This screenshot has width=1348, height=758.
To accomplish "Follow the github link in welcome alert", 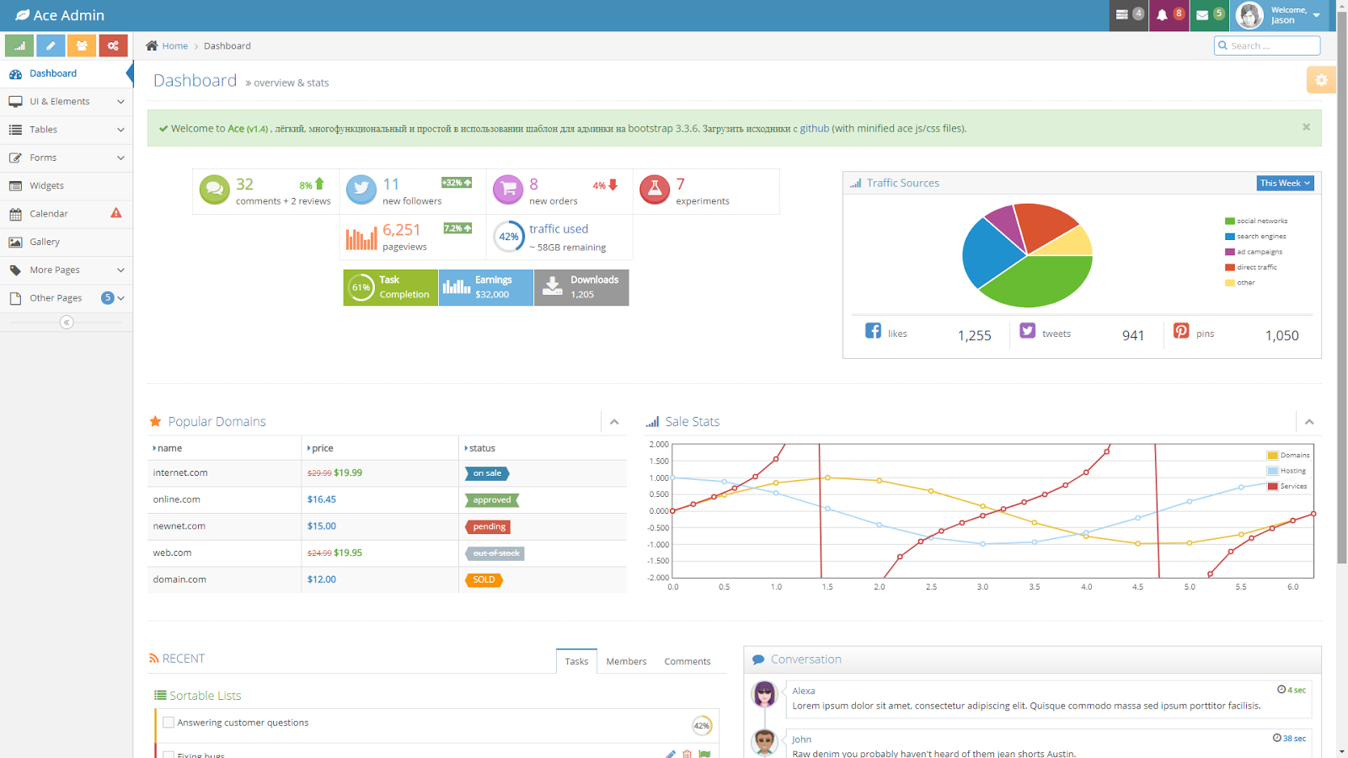I will tap(815, 129).
